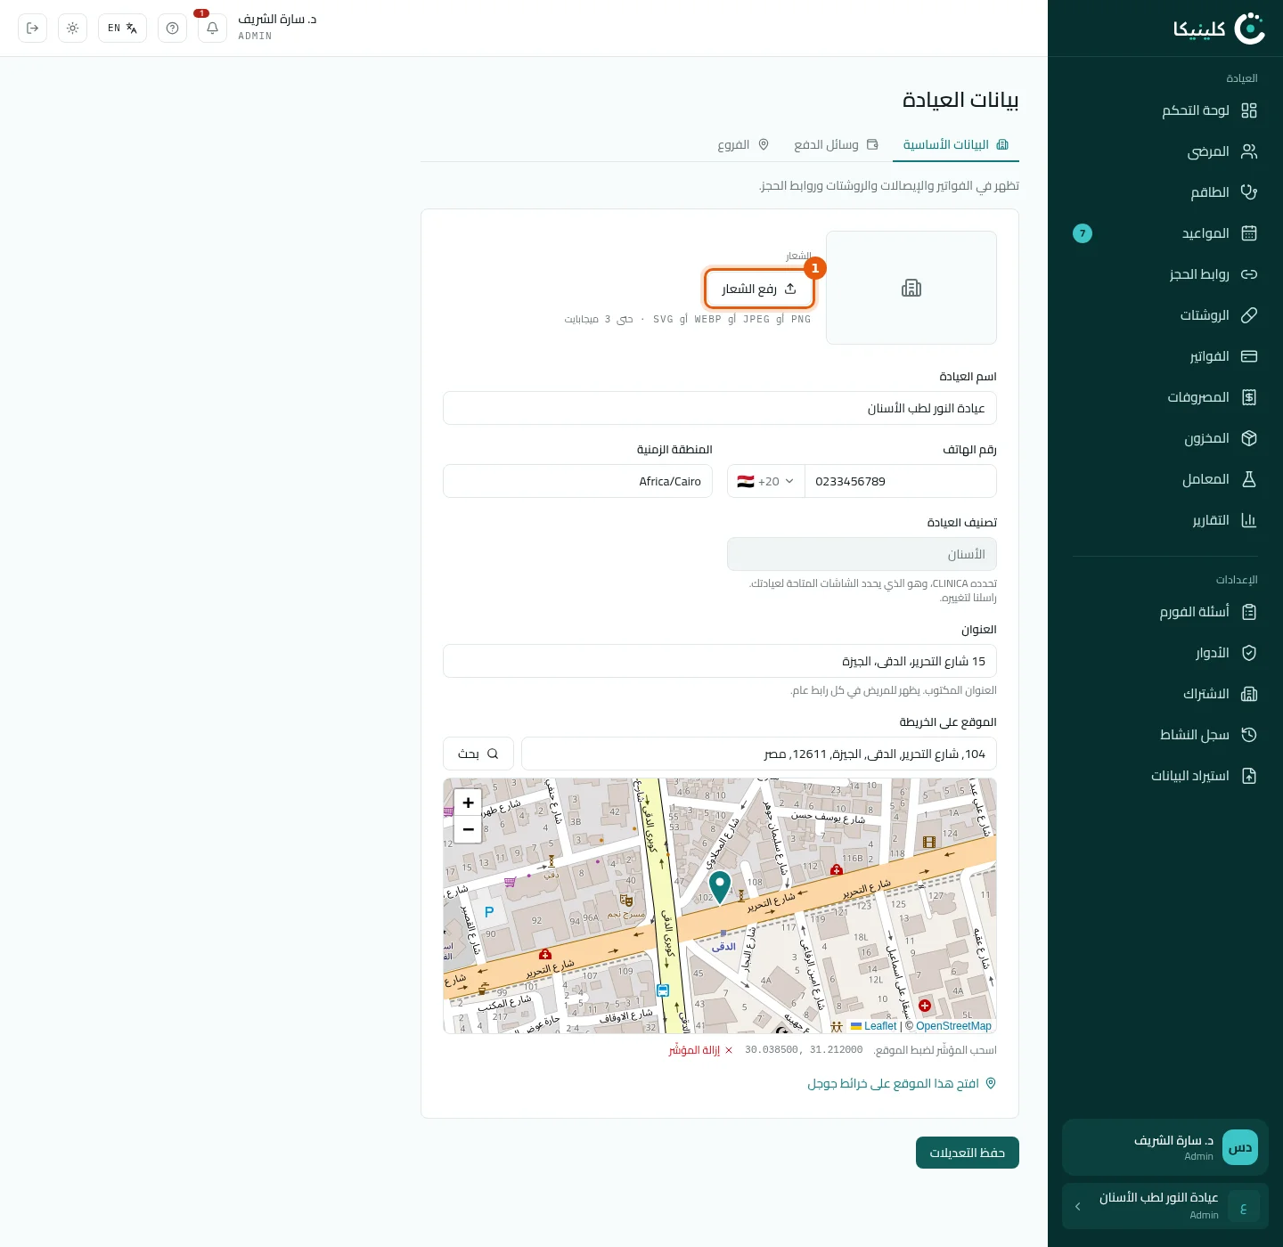1283x1247 pixels.
Task: Click إزالة المؤشّر remove marker link
Action: 701,1050
